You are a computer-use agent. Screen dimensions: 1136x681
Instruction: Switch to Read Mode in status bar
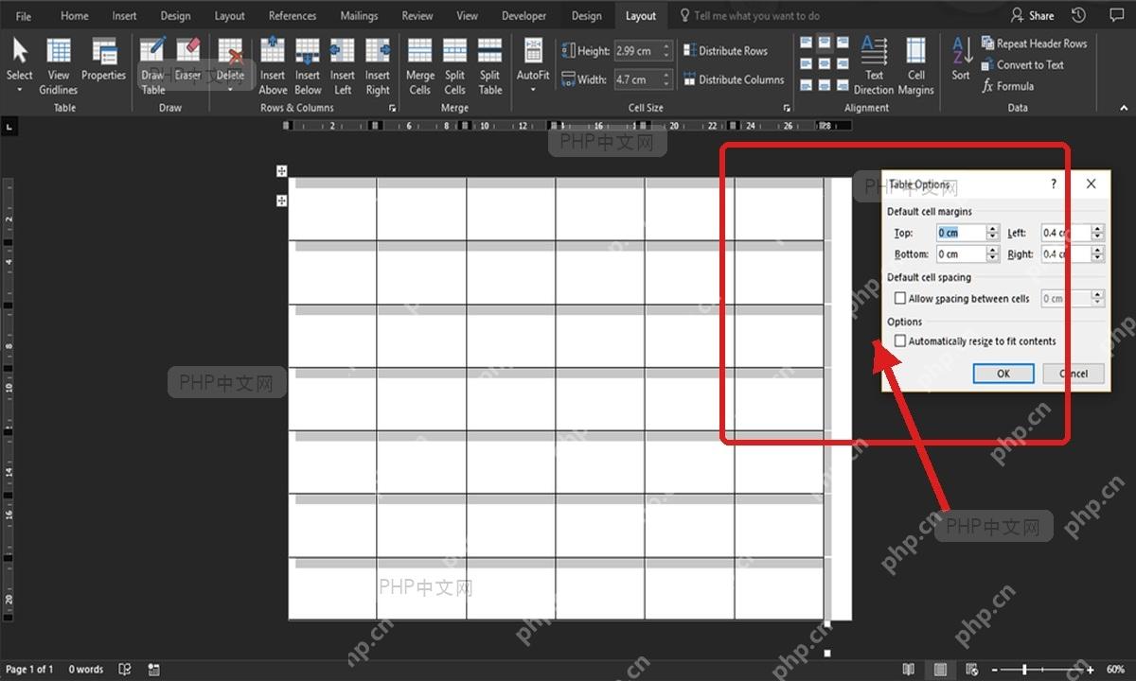pyautogui.click(x=909, y=670)
